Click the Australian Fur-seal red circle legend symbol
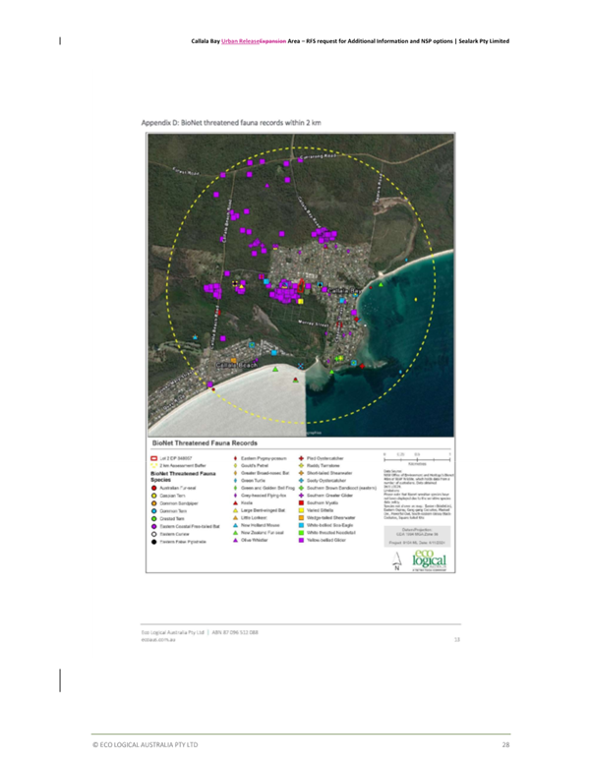This screenshot has width=590, height=763. click(x=153, y=488)
